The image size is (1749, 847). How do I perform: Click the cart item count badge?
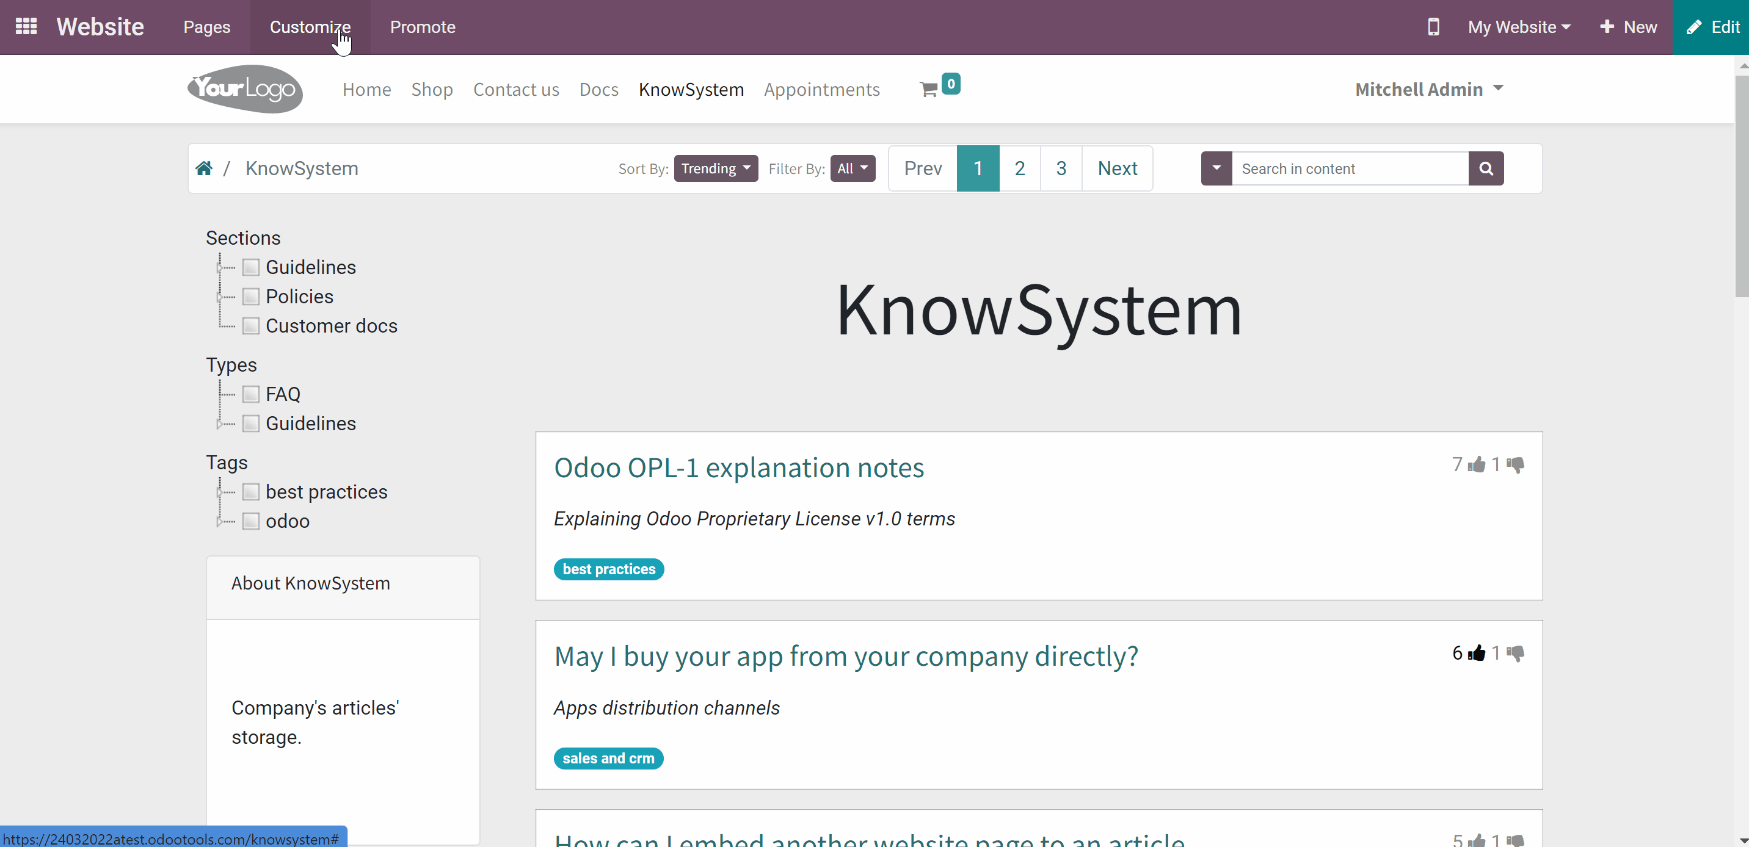click(x=951, y=84)
